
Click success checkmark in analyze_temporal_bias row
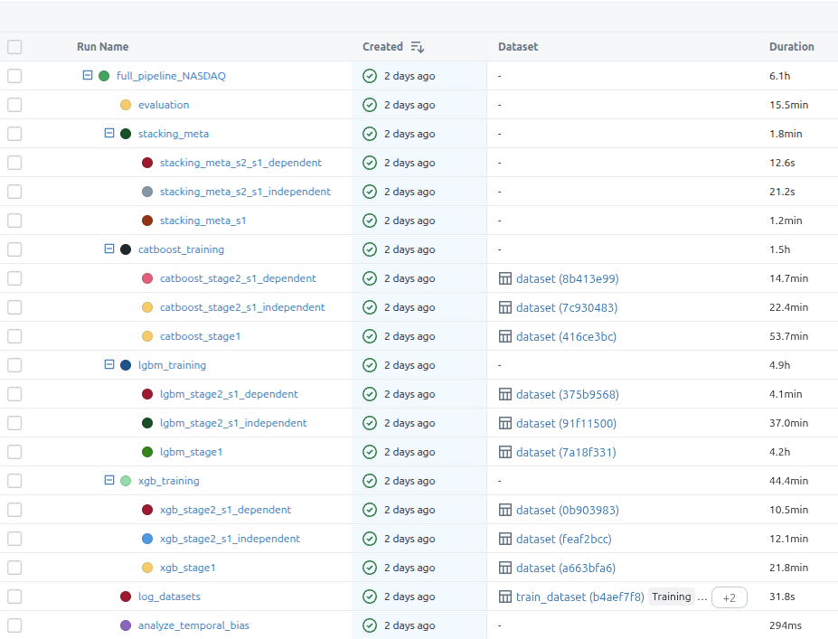(x=370, y=625)
